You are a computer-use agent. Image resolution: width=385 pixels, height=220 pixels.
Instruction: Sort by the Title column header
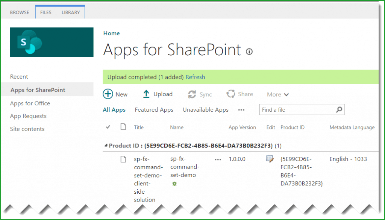(139, 127)
